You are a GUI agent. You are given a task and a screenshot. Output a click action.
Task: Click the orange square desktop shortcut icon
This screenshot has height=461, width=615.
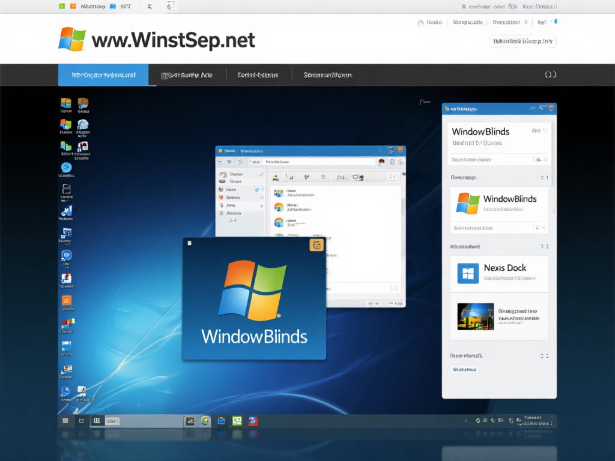67,300
